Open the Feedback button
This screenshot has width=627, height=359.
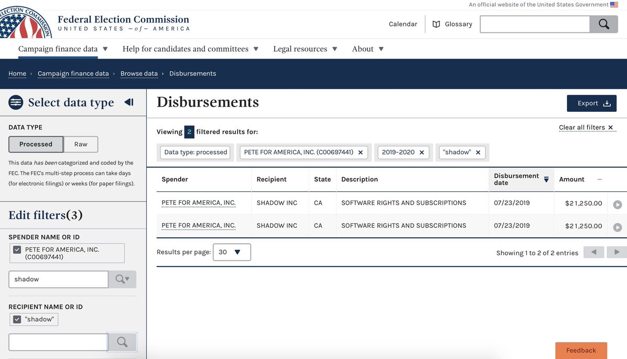coord(581,351)
